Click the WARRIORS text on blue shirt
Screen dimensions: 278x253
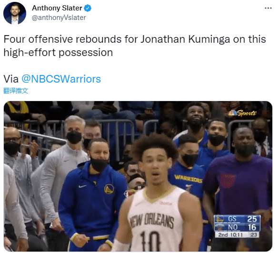tap(189, 178)
